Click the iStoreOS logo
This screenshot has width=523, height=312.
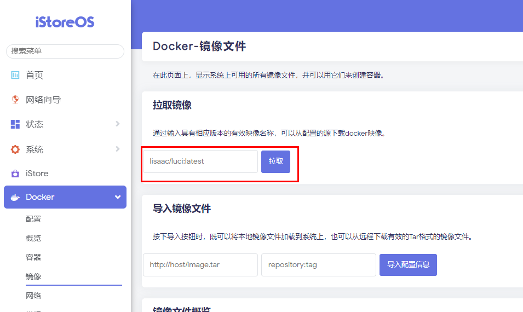pyautogui.click(x=65, y=22)
